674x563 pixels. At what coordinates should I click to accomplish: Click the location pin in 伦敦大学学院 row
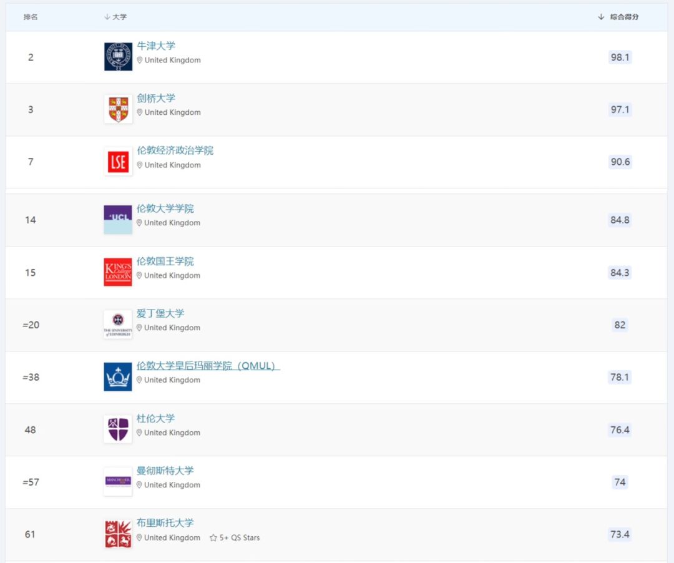[x=139, y=223]
